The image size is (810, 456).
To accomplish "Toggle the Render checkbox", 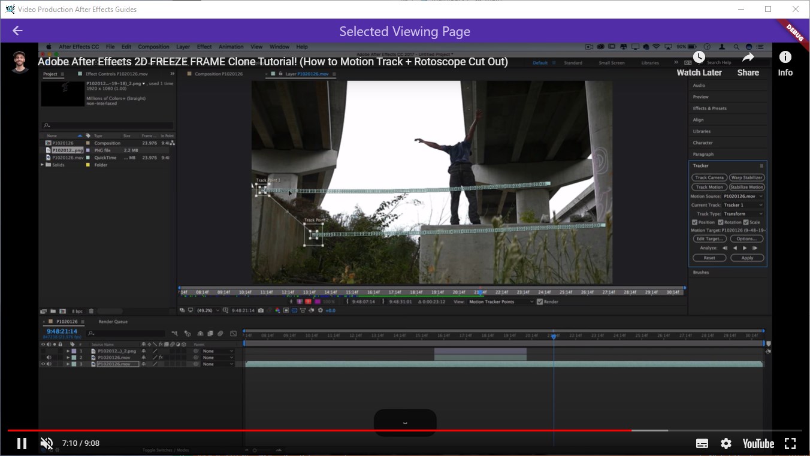I will (540, 301).
